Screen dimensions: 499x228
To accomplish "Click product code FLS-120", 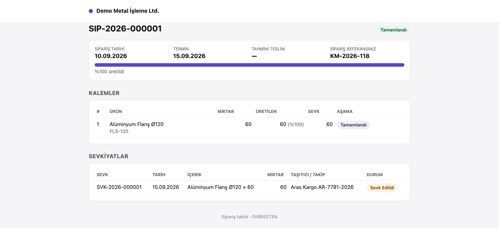I will click(119, 131).
